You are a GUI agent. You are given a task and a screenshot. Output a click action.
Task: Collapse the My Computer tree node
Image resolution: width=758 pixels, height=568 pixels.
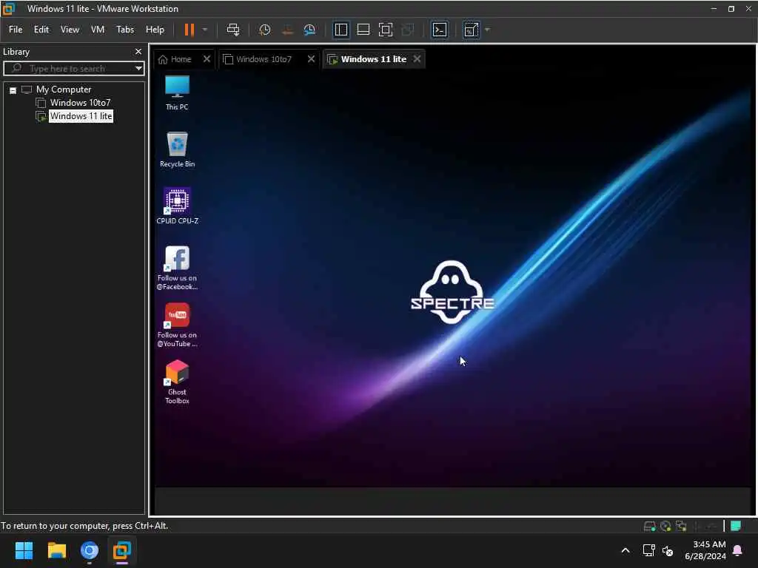13,89
